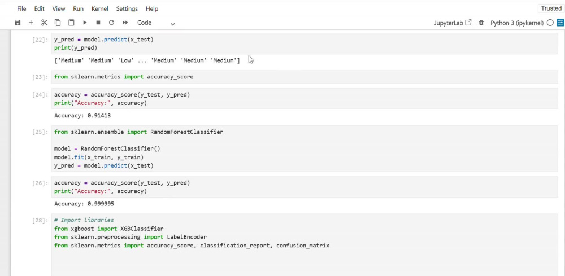The width and height of the screenshot is (565, 276).
Task: Open the Help menu
Action: click(x=151, y=8)
